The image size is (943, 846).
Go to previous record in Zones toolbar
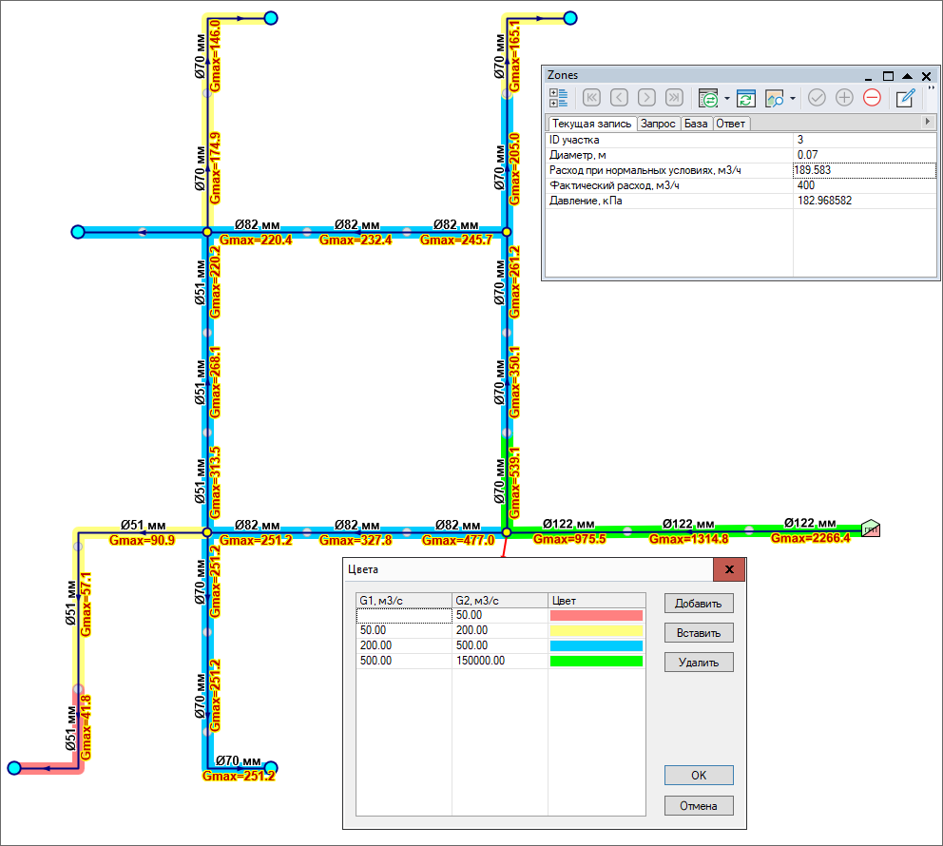619,97
